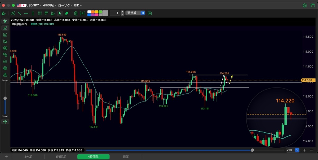318x160 pixels.
Task: Open chart settings gear icon
Action: [305, 5]
